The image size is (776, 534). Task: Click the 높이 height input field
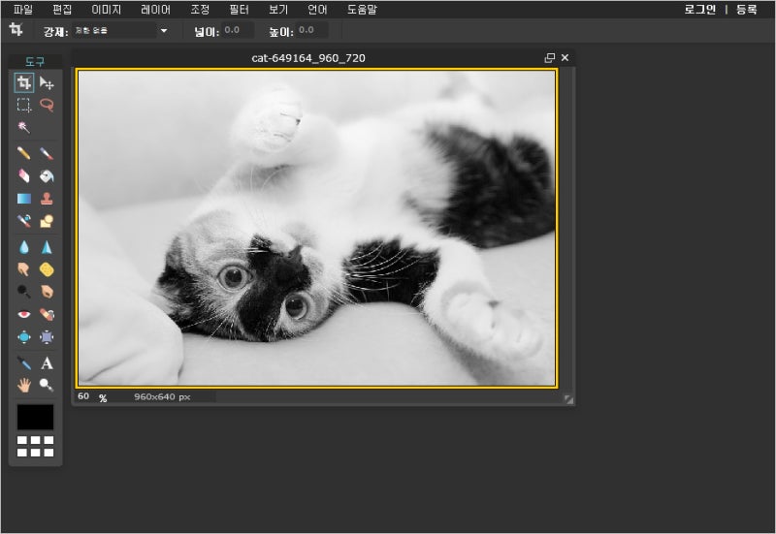coord(311,30)
